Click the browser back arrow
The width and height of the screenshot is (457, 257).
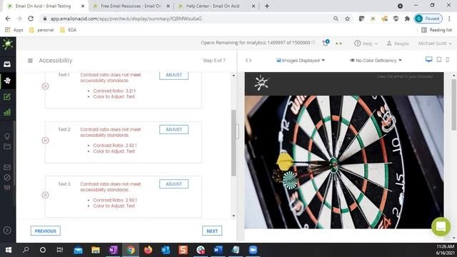pos(8,19)
